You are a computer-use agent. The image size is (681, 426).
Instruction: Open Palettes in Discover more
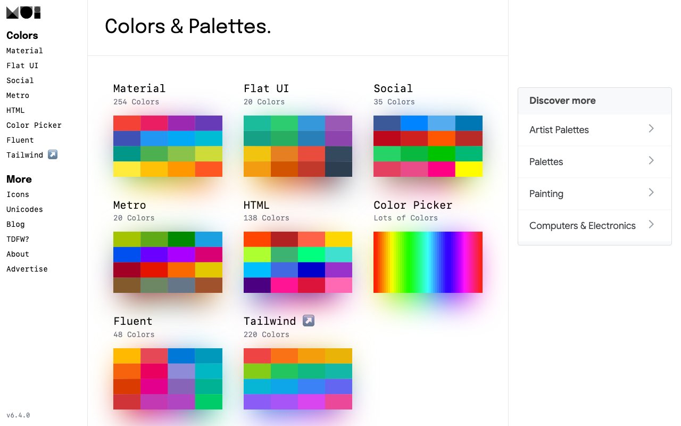[594, 162]
